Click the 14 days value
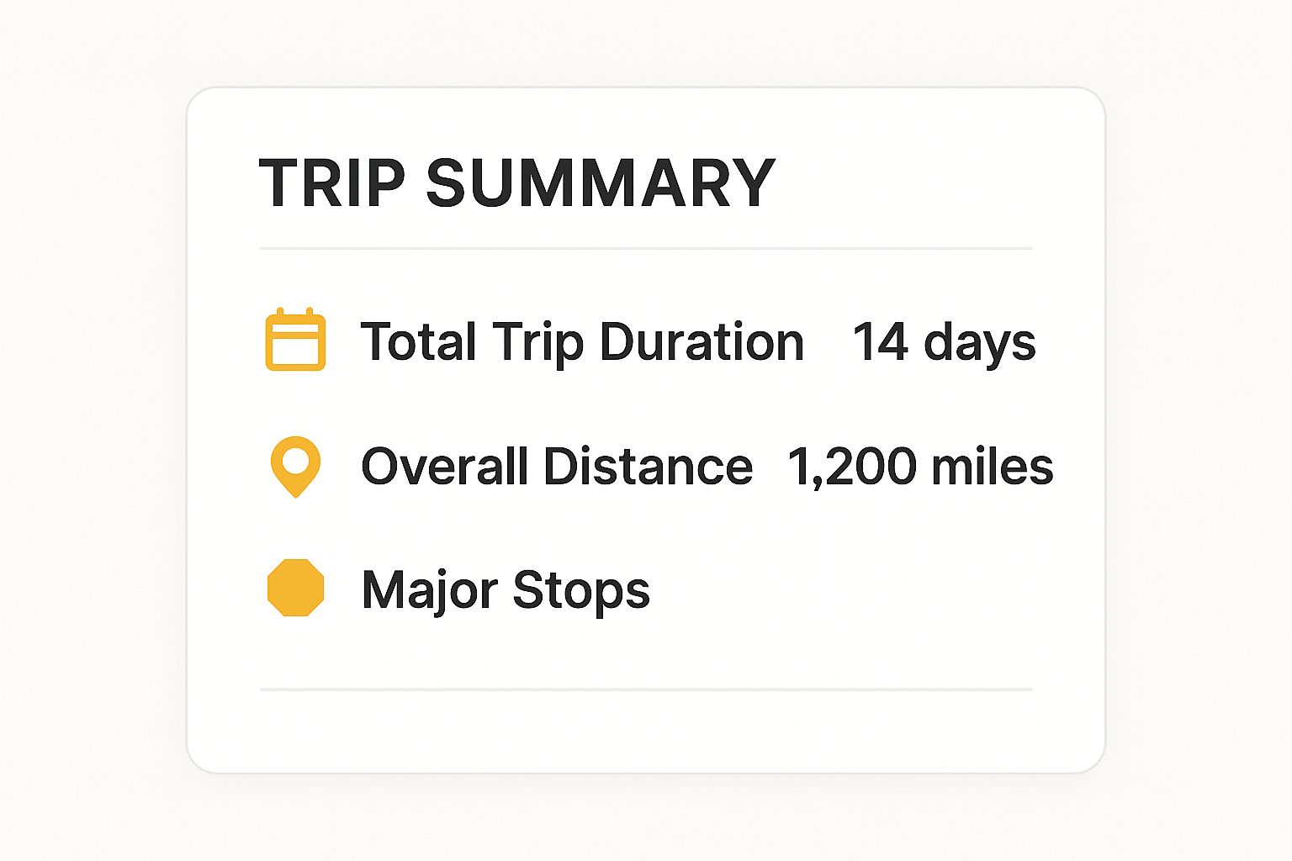Image resolution: width=1292 pixels, height=861 pixels. [x=944, y=342]
